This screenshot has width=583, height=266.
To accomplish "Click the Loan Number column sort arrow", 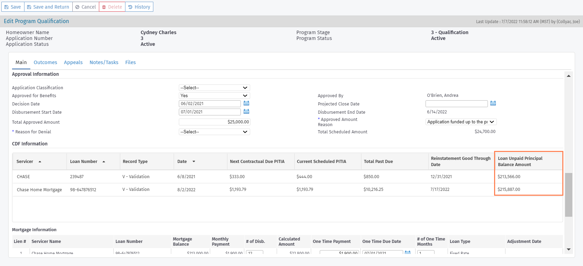I will 104,162.
